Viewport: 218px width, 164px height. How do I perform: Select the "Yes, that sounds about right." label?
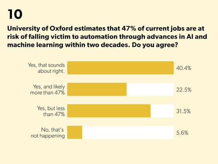click(46, 68)
